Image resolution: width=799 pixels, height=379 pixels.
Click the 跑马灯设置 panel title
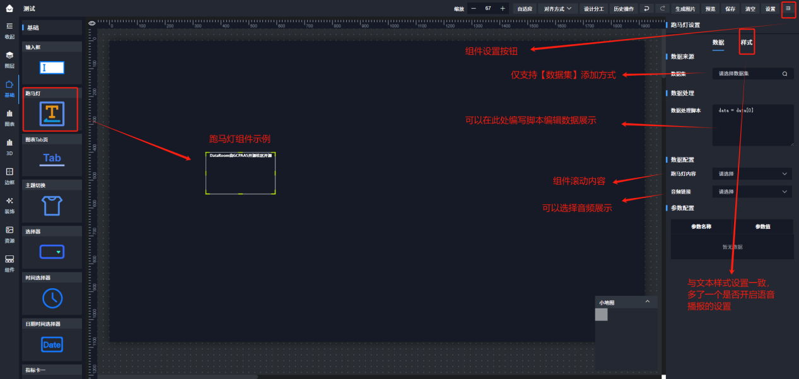[x=685, y=25]
